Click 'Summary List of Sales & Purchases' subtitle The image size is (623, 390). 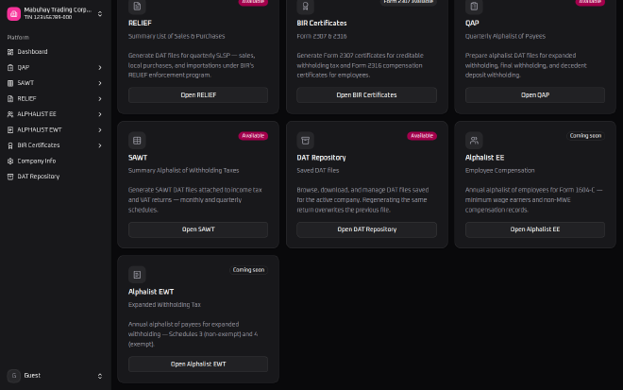177,36
